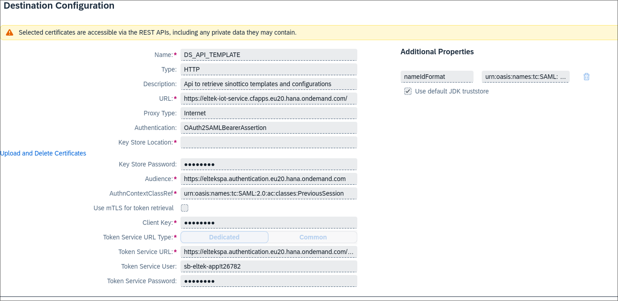Viewport: 618px width, 301px height.
Task: Click the Description input field
Action: click(x=268, y=84)
